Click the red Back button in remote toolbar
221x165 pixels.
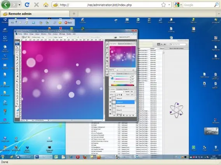pos(68,22)
